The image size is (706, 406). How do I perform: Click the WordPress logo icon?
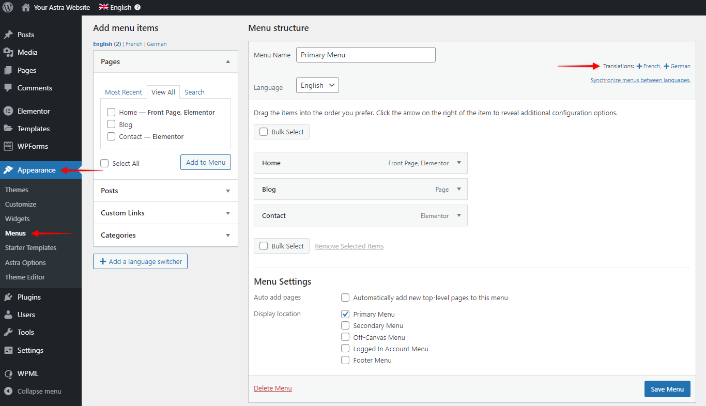(x=8, y=7)
